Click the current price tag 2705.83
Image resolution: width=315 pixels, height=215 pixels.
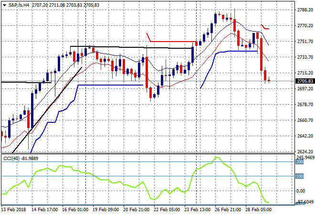(305, 81)
